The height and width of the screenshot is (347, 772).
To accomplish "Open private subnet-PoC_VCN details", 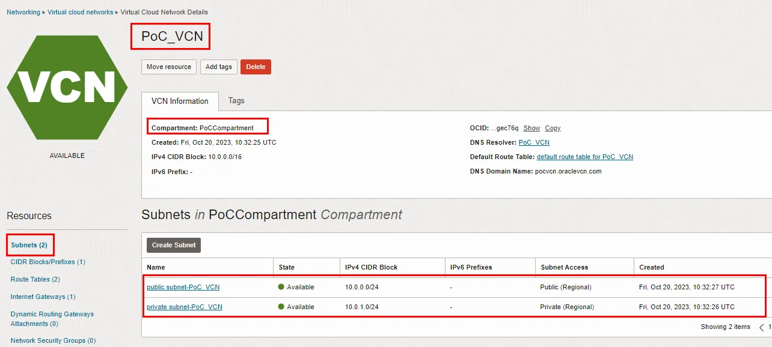I will (x=184, y=307).
